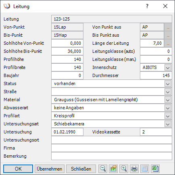Click the 'Sohlhöhe Bis-Punkt' label
175x175 pixels.
tap(23, 51)
